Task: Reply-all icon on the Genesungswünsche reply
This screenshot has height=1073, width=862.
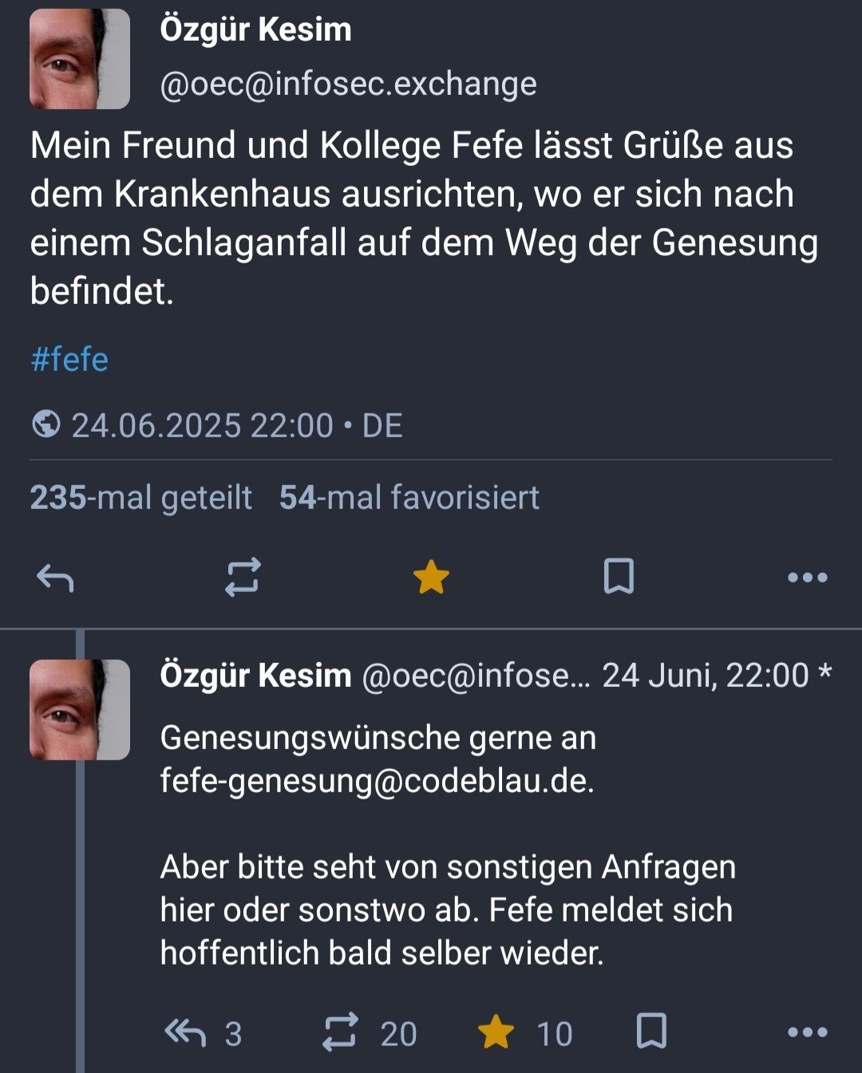Action: (184, 1032)
